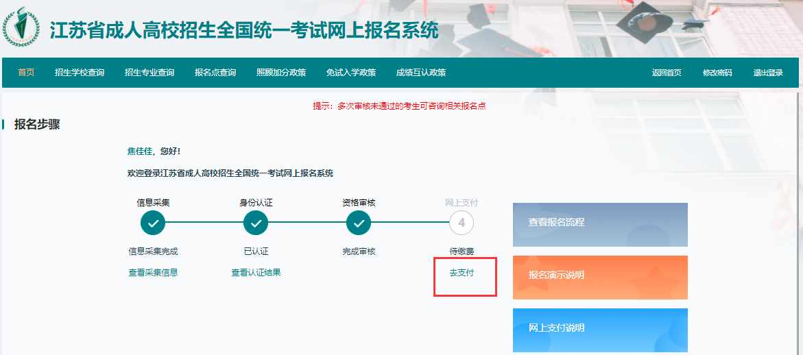Viewport: 803px width, 355px height.
Task: Open the 查看采集信息 link
Action: tap(153, 272)
